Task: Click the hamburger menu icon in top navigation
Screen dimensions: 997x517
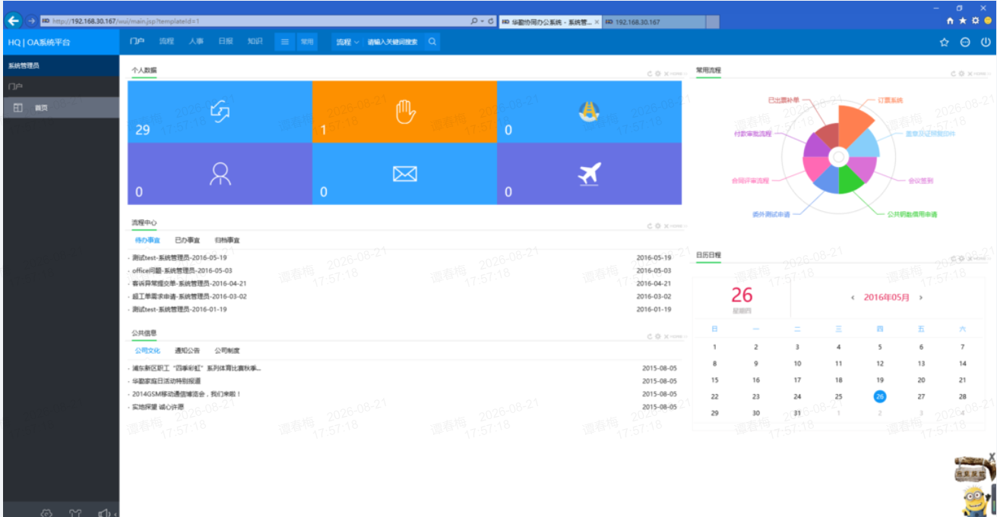Action: point(285,43)
